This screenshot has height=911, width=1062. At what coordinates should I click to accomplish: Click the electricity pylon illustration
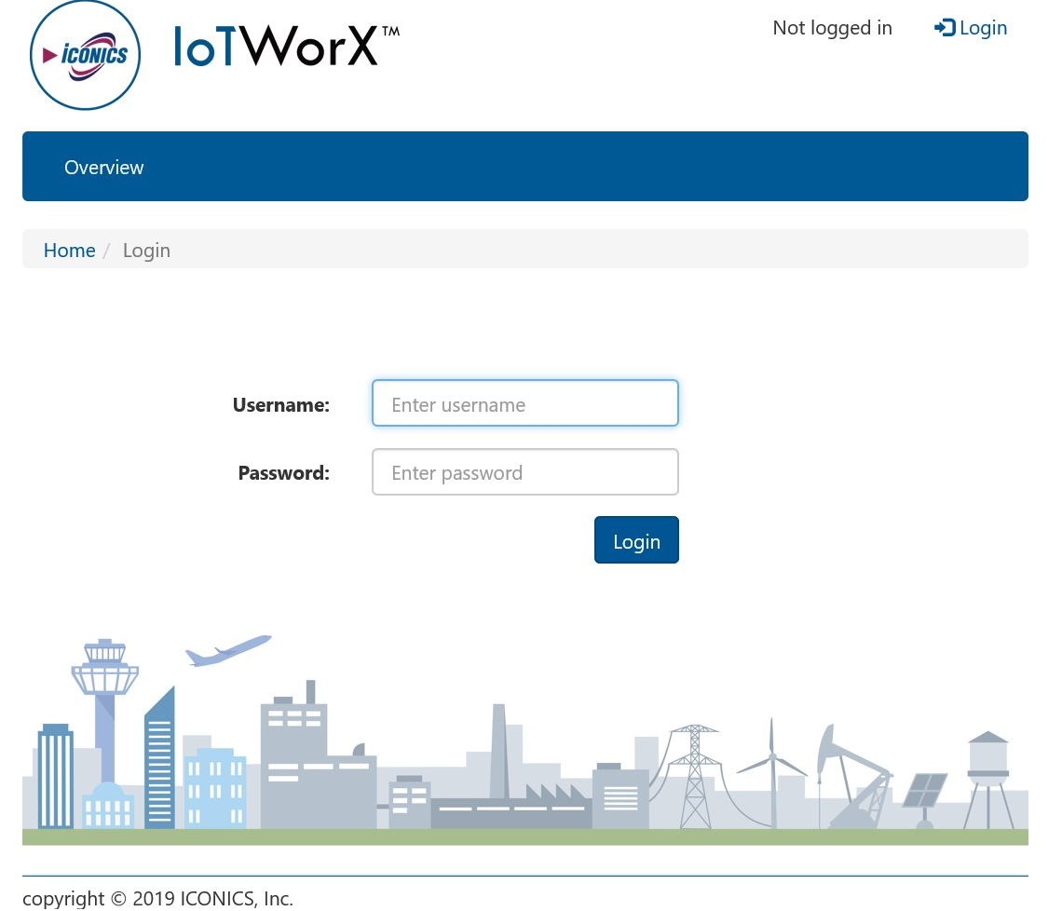point(694,773)
